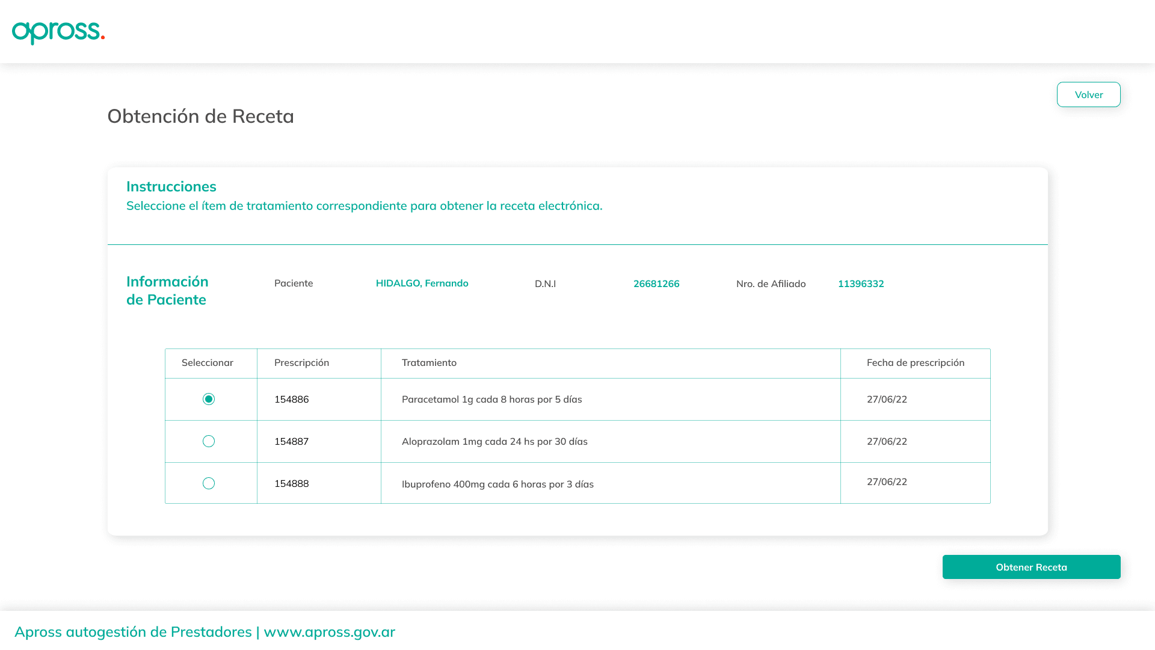Select radio for prescription 154886
The width and height of the screenshot is (1155, 650).
coord(209,399)
